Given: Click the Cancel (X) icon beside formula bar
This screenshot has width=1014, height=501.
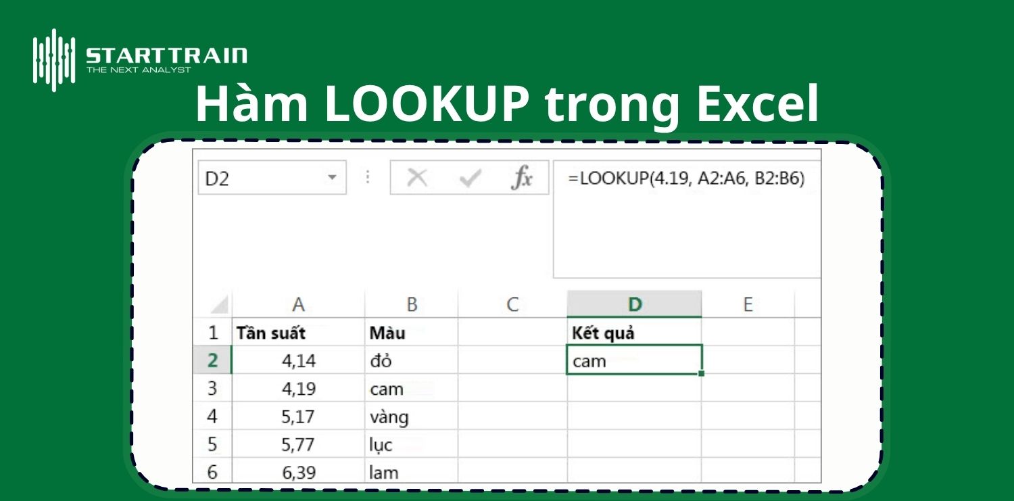Looking at the screenshot, I should (x=418, y=177).
